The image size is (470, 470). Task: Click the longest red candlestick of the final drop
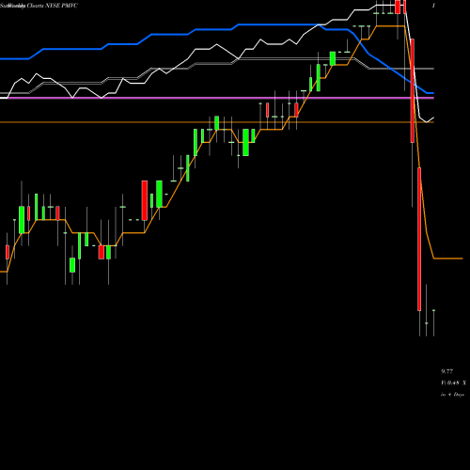tap(419, 239)
